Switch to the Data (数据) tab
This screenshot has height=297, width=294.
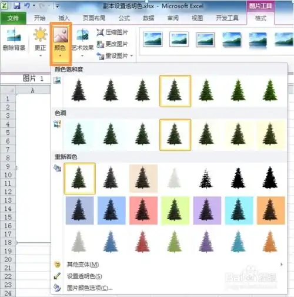pos(149,18)
